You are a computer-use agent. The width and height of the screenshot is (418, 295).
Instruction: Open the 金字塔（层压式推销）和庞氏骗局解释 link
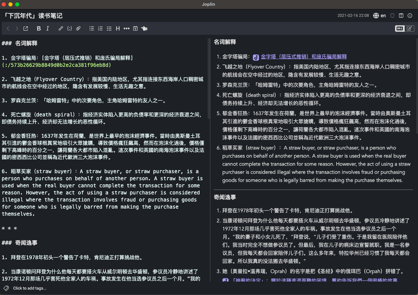304,57
